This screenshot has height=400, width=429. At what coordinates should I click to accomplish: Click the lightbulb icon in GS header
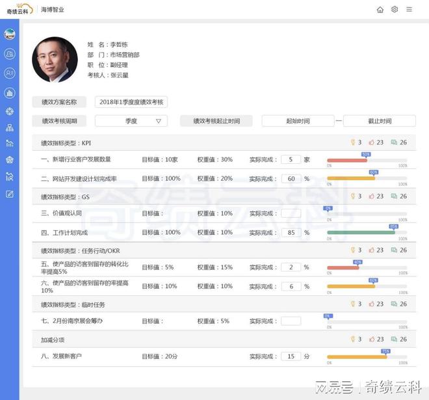coord(353,196)
